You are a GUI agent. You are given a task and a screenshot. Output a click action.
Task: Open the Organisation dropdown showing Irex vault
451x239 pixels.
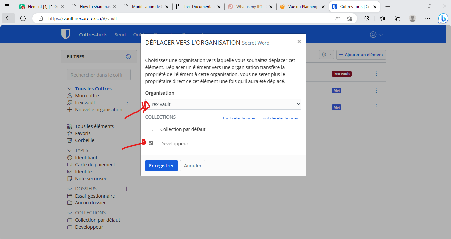point(223,104)
